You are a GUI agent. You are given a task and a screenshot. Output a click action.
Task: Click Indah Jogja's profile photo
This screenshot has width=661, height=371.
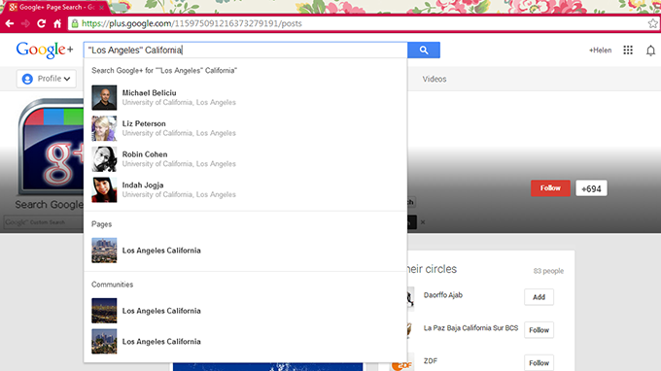(104, 190)
